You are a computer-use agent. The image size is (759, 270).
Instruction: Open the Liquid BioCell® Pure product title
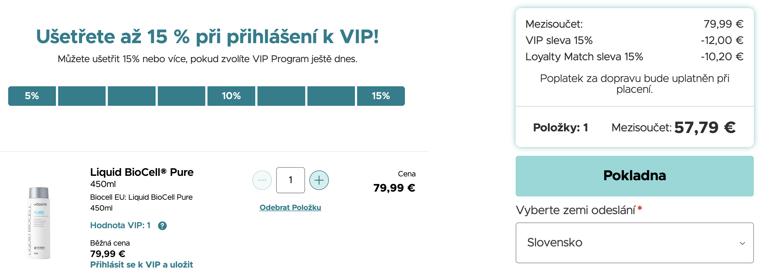coord(142,172)
